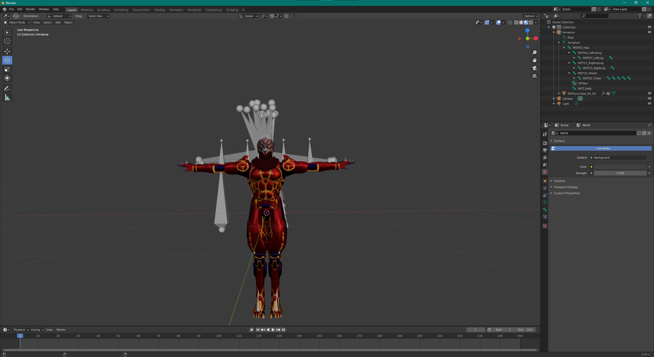Screen dimensions: 654x357
Task: Switch to the Sculpting workspace tab
Action: (x=104, y=10)
